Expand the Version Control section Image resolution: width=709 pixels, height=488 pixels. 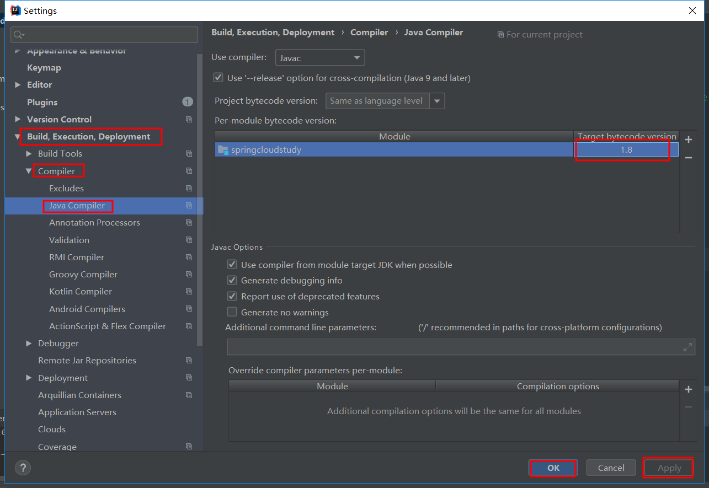point(18,119)
